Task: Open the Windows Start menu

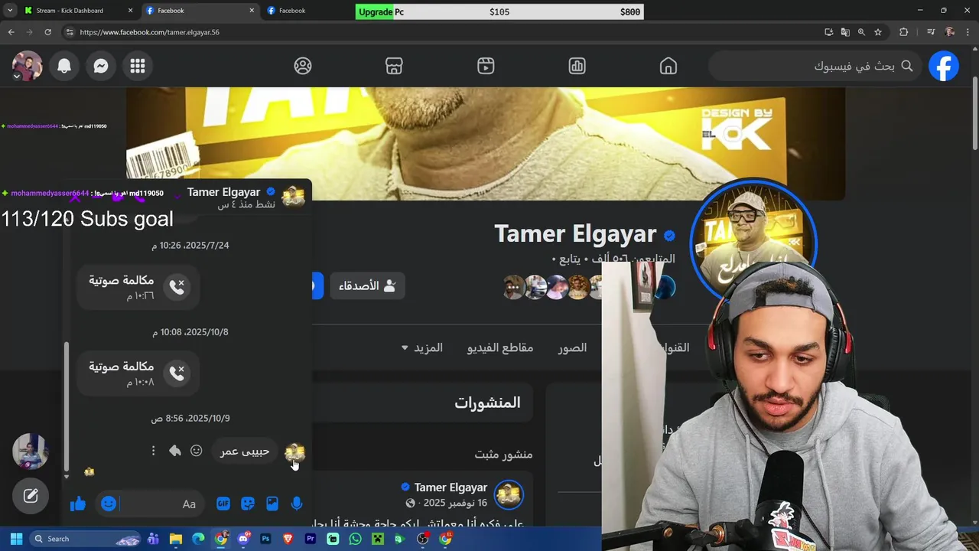Action: (x=15, y=539)
